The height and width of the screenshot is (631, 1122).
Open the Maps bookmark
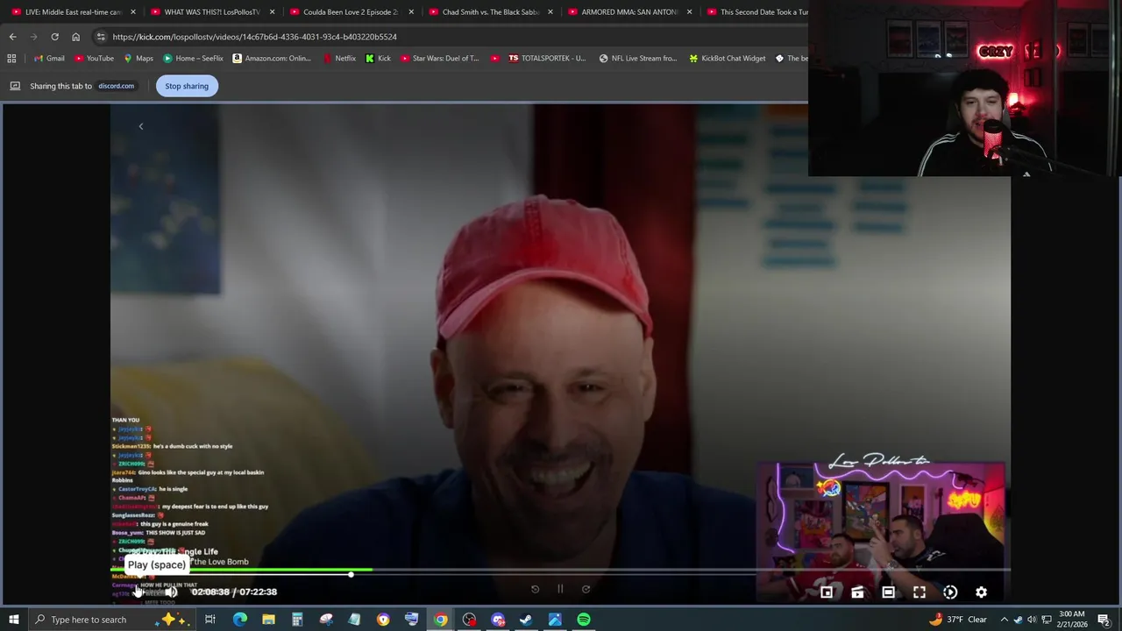pos(138,59)
